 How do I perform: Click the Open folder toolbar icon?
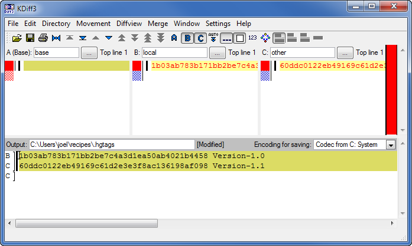pyautogui.click(x=17, y=38)
